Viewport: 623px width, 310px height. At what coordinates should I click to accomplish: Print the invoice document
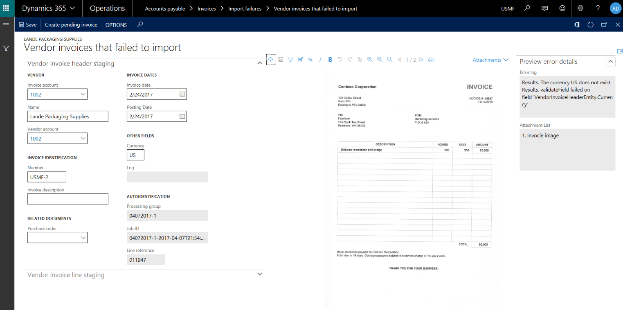coord(430,59)
